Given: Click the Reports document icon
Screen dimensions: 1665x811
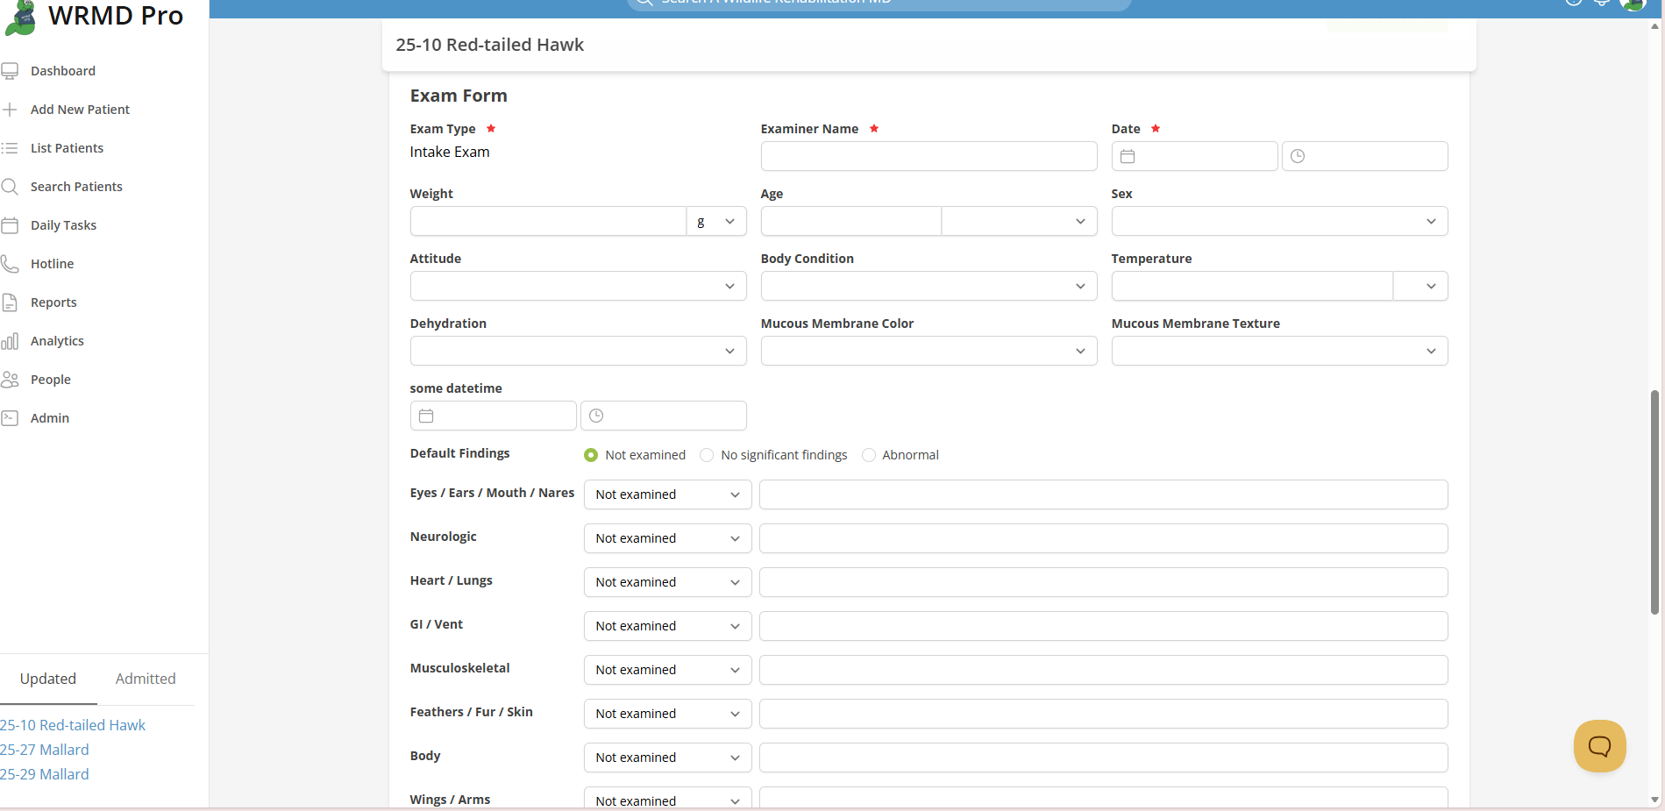Looking at the screenshot, I should coord(10,302).
